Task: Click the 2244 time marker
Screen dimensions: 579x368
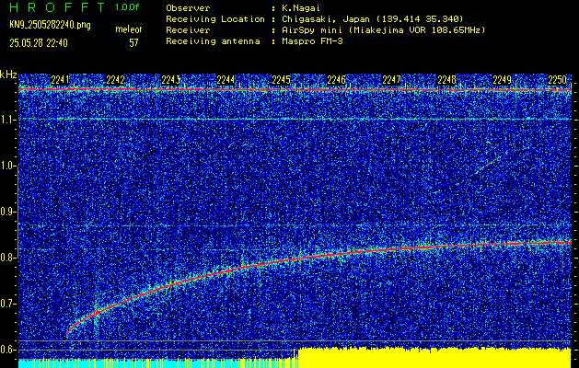Action: click(226, 80)
